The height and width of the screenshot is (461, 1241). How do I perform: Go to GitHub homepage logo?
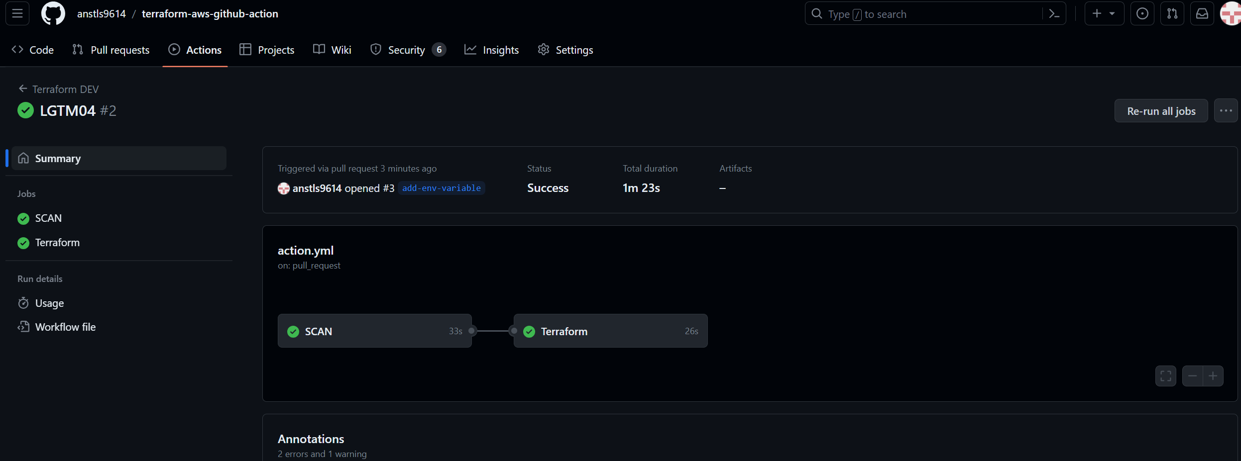[53, 13]
